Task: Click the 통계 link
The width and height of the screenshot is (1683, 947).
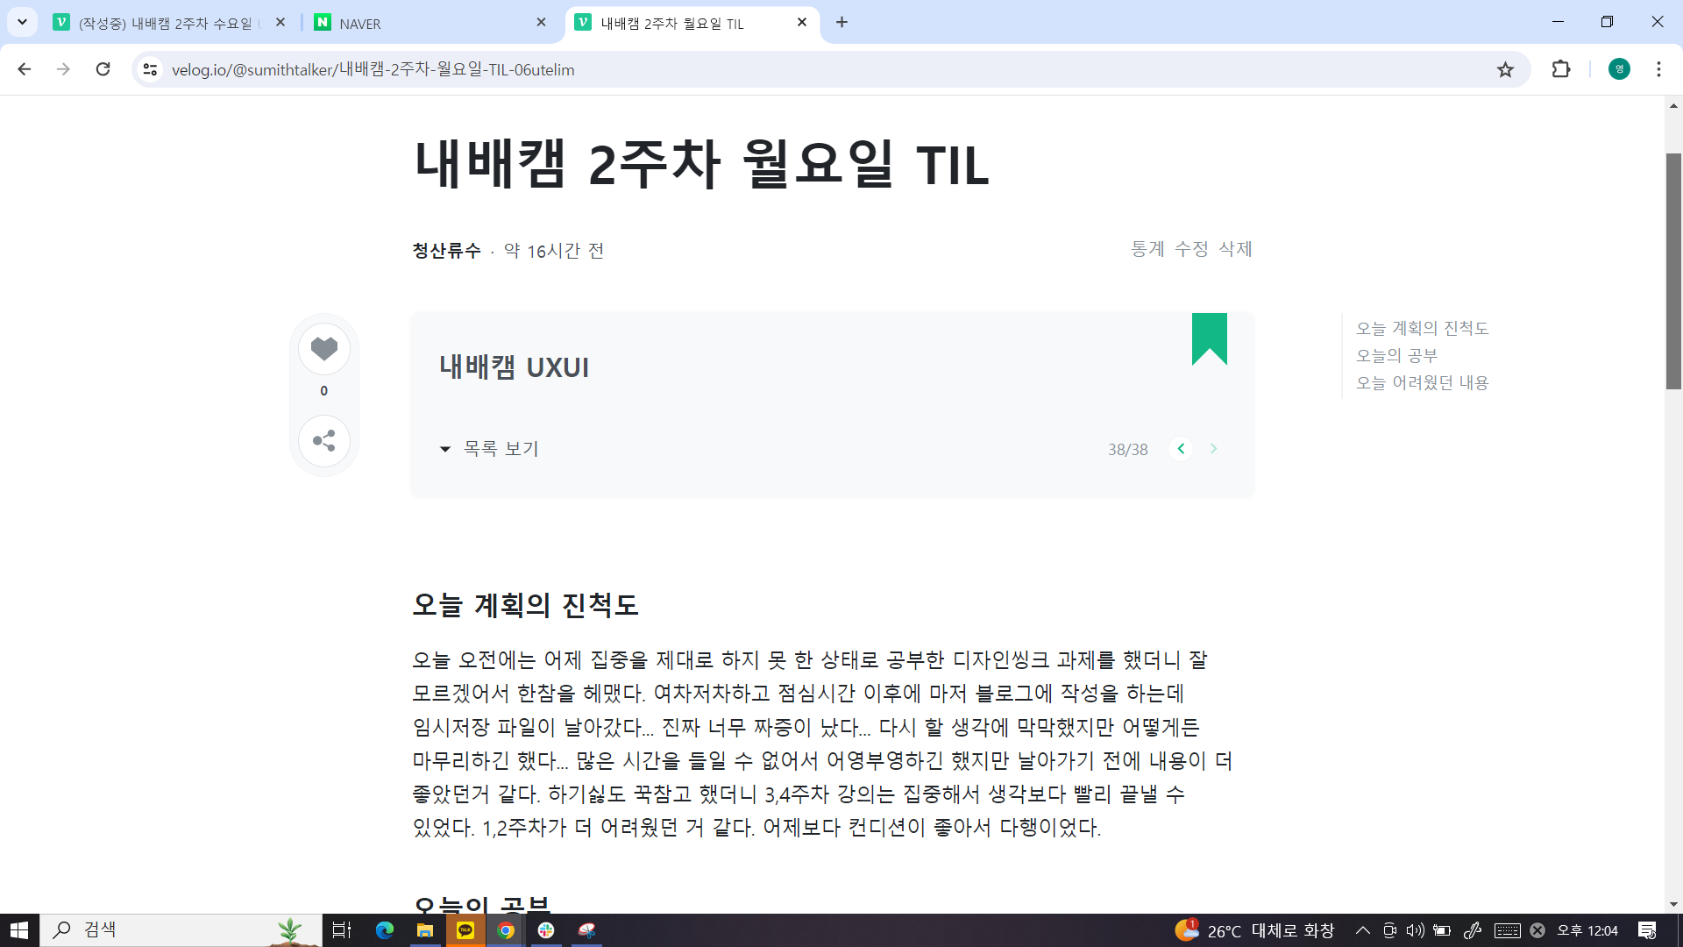Action: coord(1147,249)
